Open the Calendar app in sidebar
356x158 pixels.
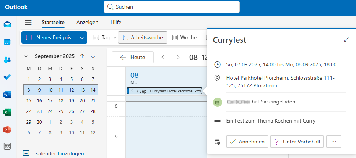pos(7,42)
